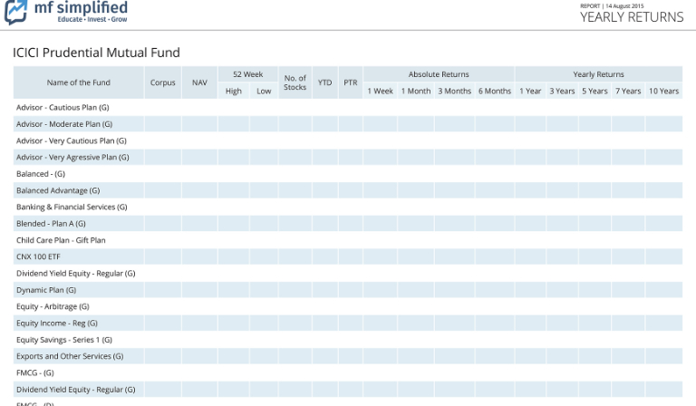Click the 'ICICI Prudential Mutual Fund' heading

pos(96,53)
